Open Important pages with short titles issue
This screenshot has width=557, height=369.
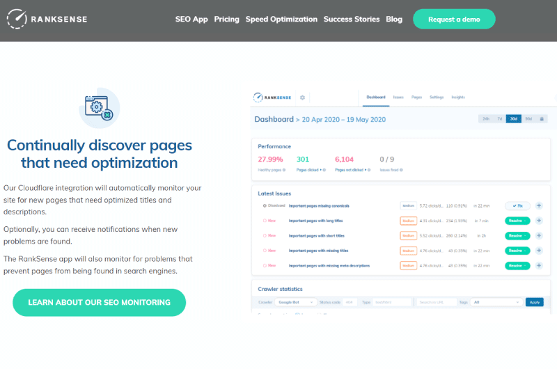click(x=317, y=235)
